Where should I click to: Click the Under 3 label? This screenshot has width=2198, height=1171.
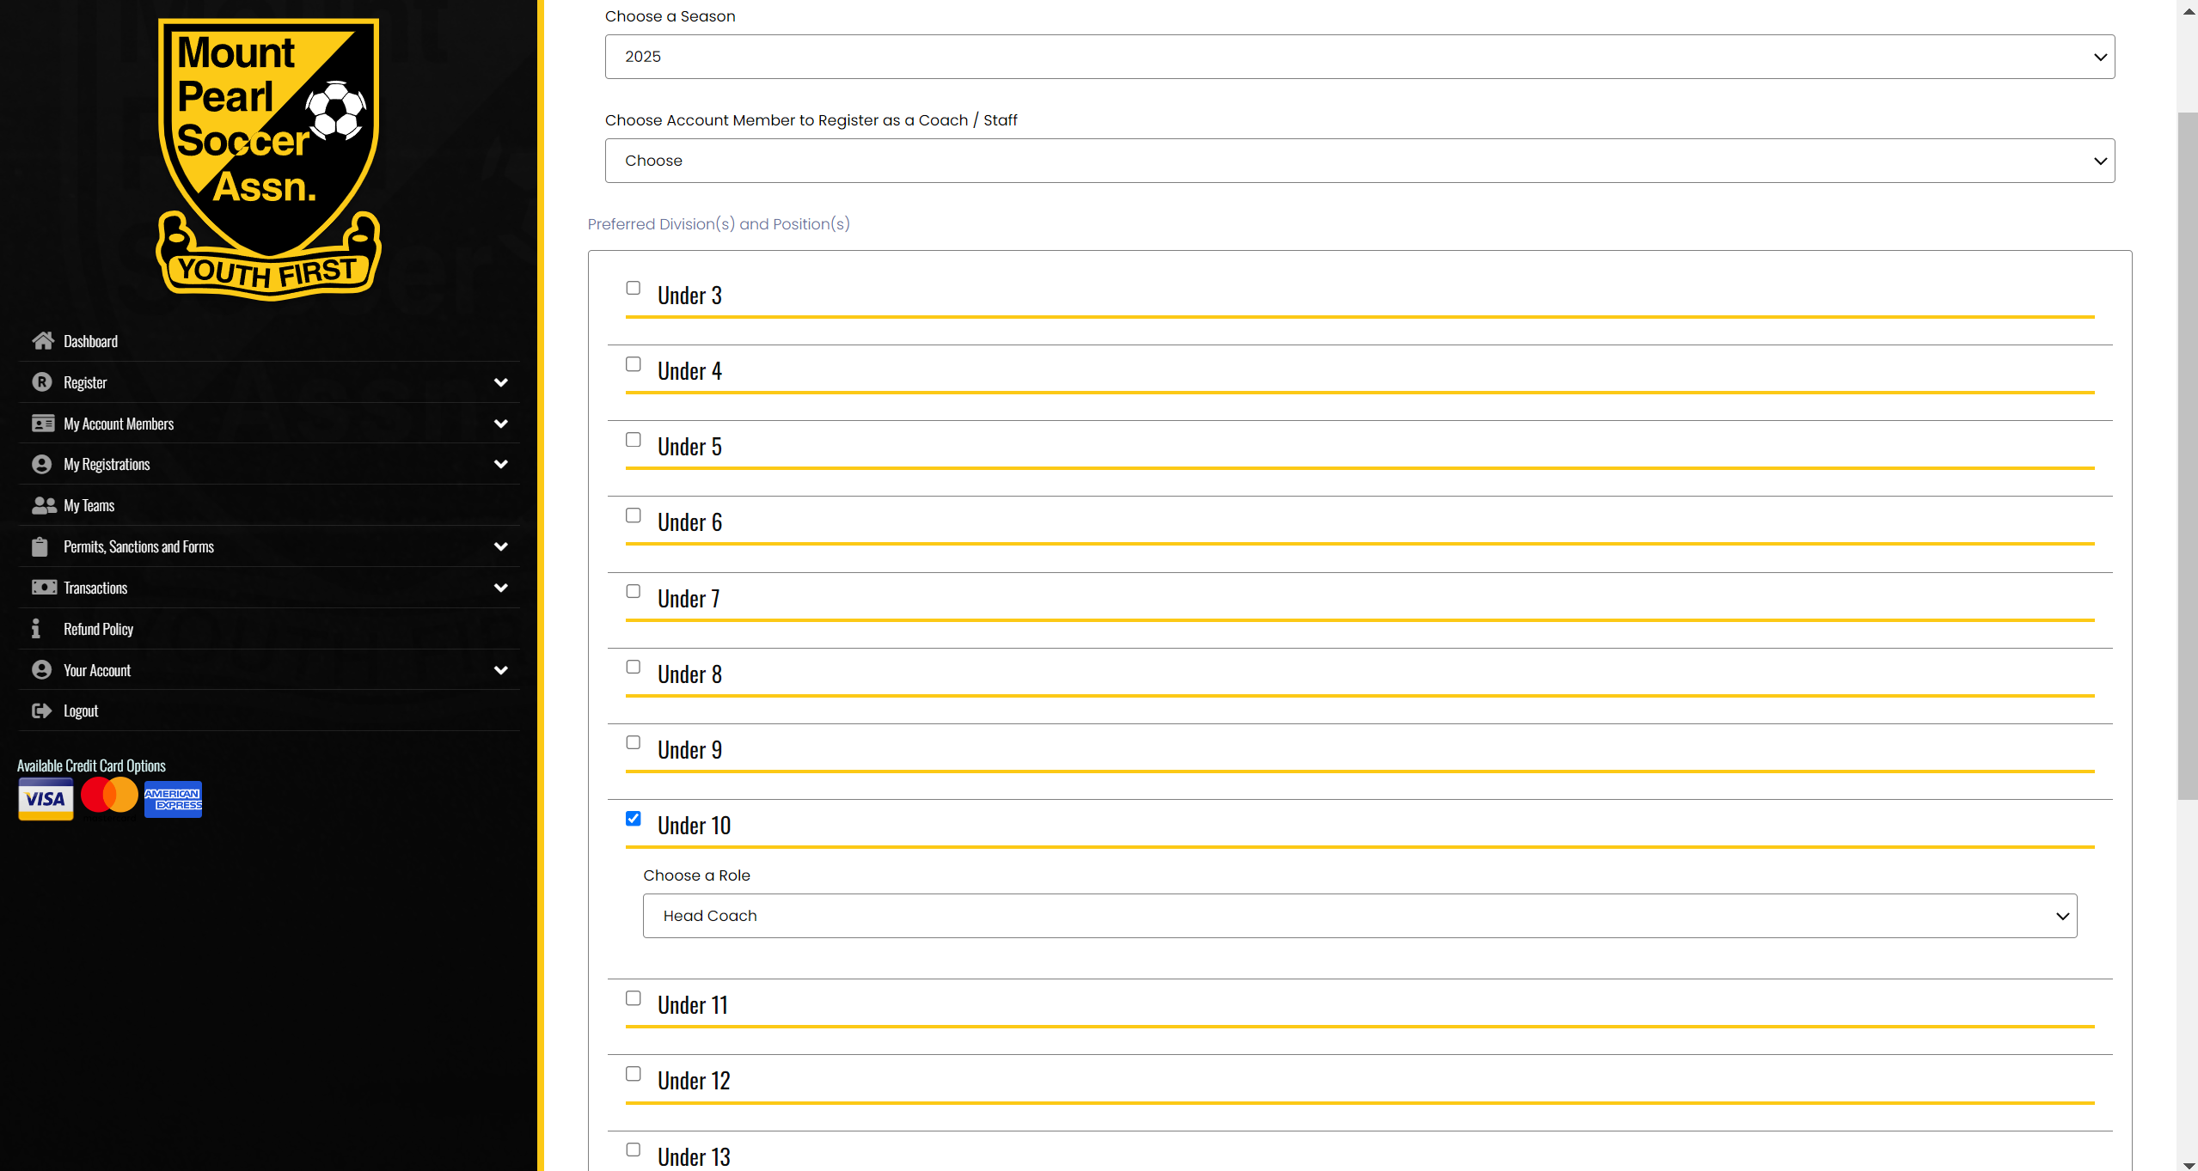[689, 296]
